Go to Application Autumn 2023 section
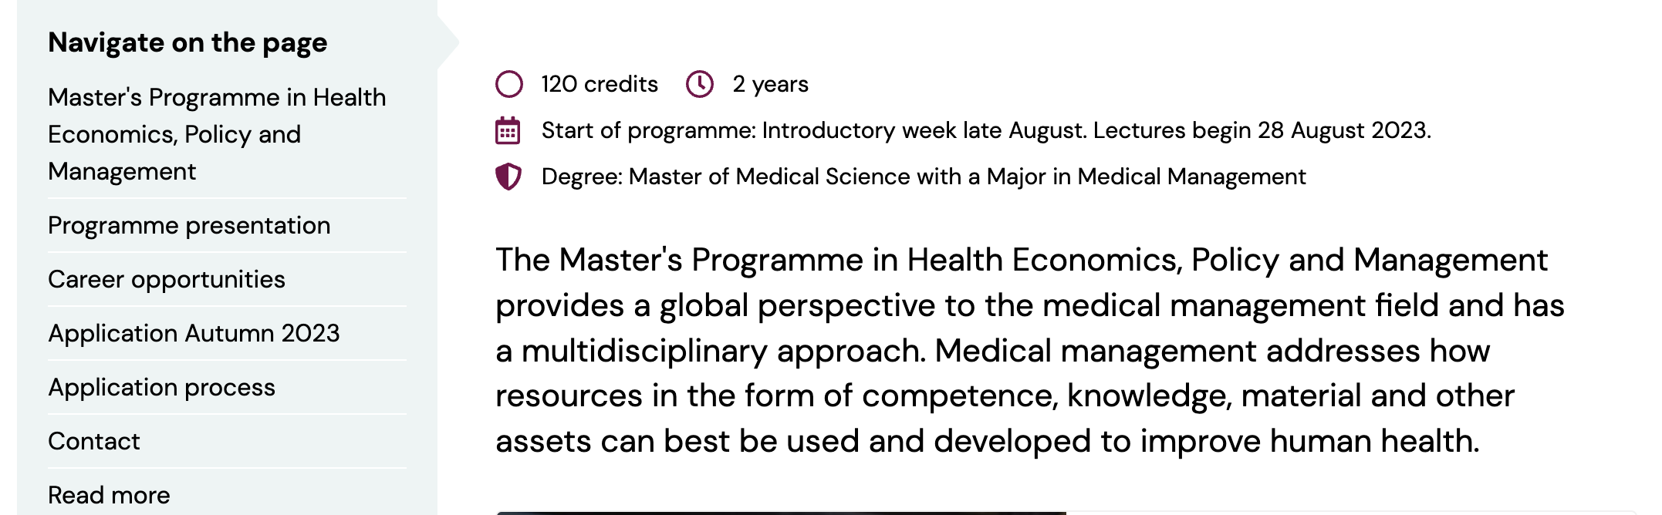This screenshot has width=1662, height=515. (x=194, y=333)
